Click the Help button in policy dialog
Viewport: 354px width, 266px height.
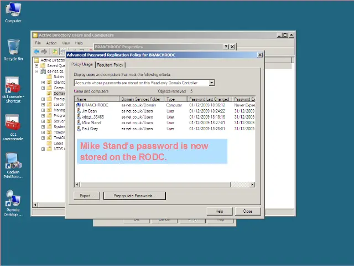pos(219,211)
